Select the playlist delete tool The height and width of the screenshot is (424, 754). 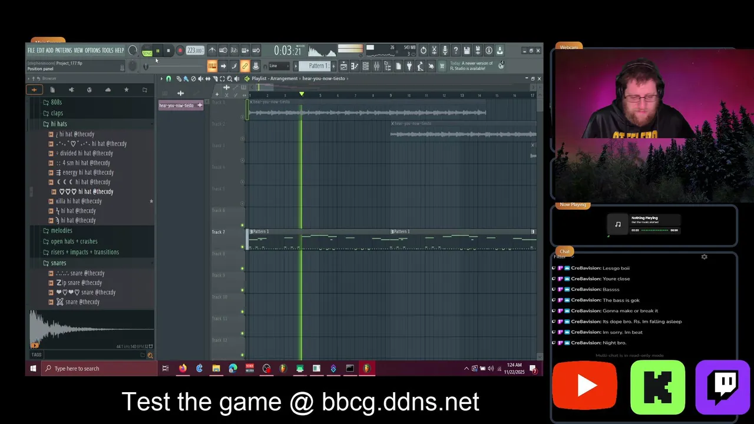click(x=193, y=78)
